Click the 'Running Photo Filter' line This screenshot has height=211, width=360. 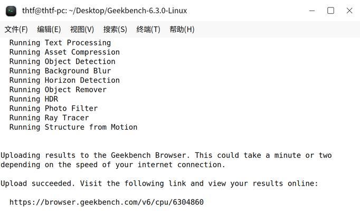click(54, 109)
